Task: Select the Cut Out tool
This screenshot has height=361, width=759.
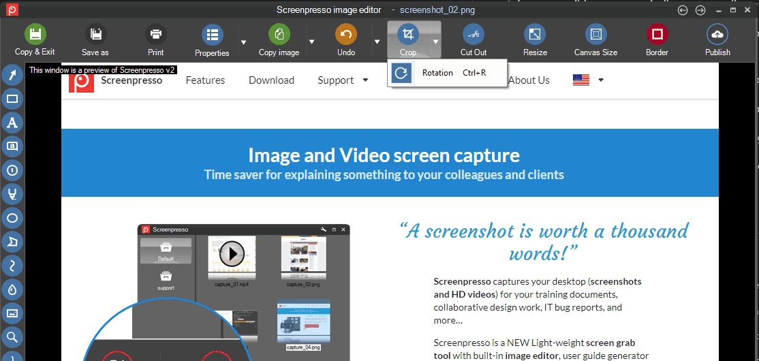Action: pyautogui.click(x=473, y=40)
